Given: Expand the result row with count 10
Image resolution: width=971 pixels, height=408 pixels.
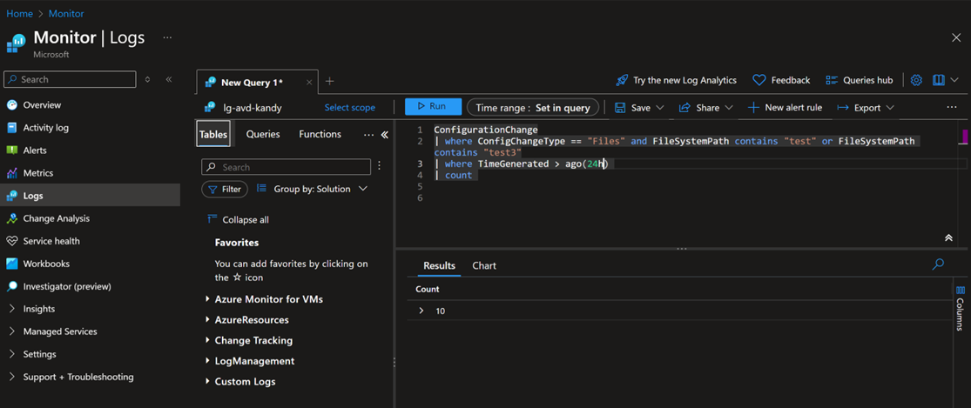Looking at the screenshot, I should pos(421,311).
